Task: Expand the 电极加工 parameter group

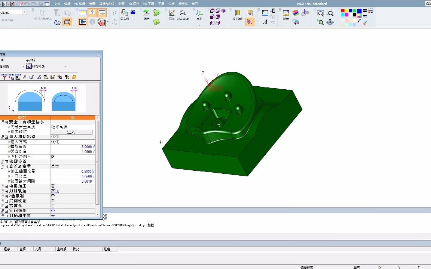Action: [x=6, y=186]
